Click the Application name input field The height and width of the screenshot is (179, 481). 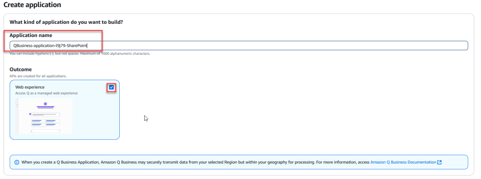point(239,45)
